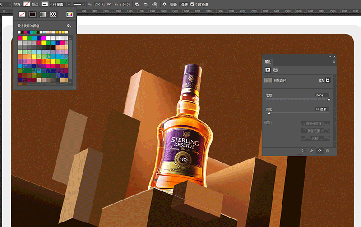Click the properties panel vertical scrollbar
The image size is (361, 227).
coord(334,110)
